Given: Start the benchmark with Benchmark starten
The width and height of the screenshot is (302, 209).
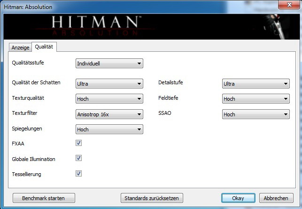Looking at the screenshot, I should coord(44,198).
